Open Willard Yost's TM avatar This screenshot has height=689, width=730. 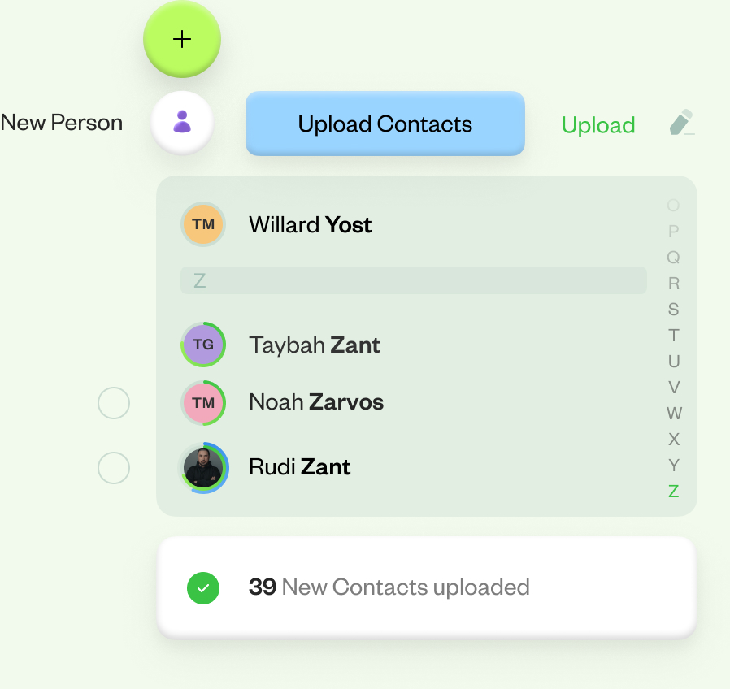(x=203, y=224)
